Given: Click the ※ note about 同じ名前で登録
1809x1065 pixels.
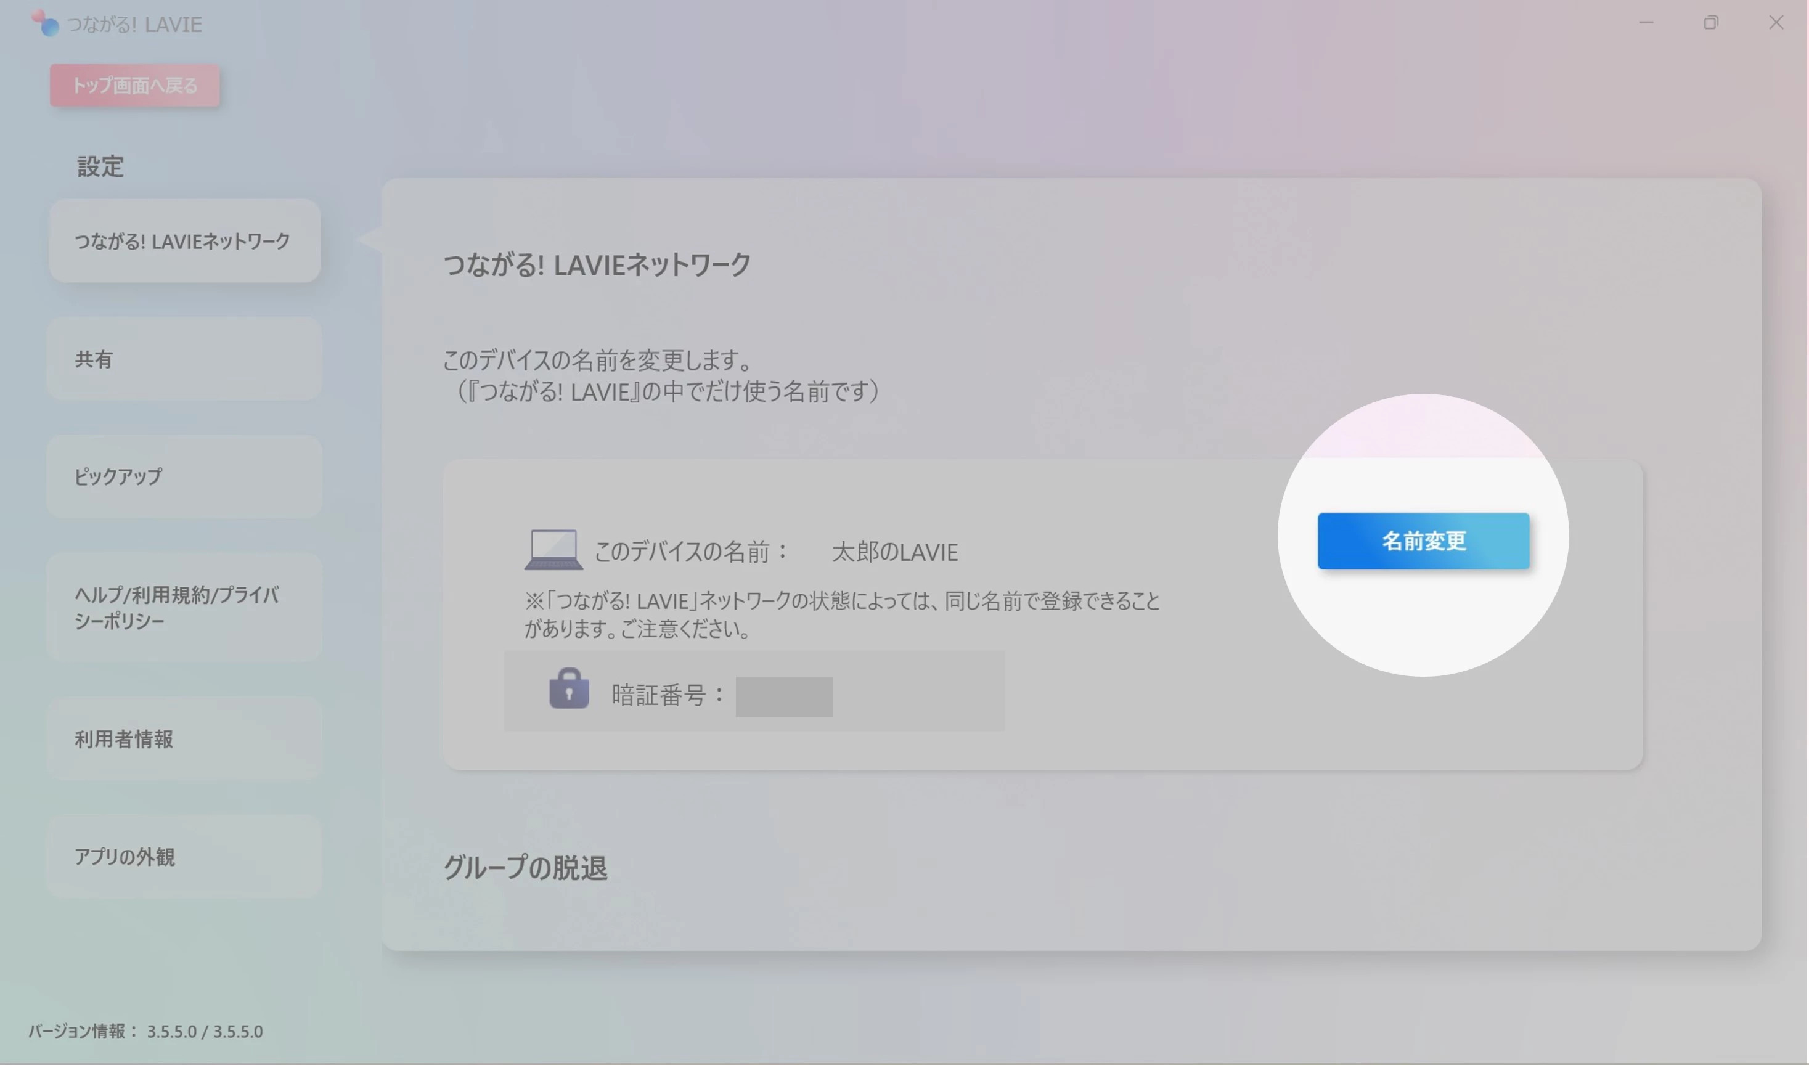Looking at the screenshot, I should (x=842, y=614).
